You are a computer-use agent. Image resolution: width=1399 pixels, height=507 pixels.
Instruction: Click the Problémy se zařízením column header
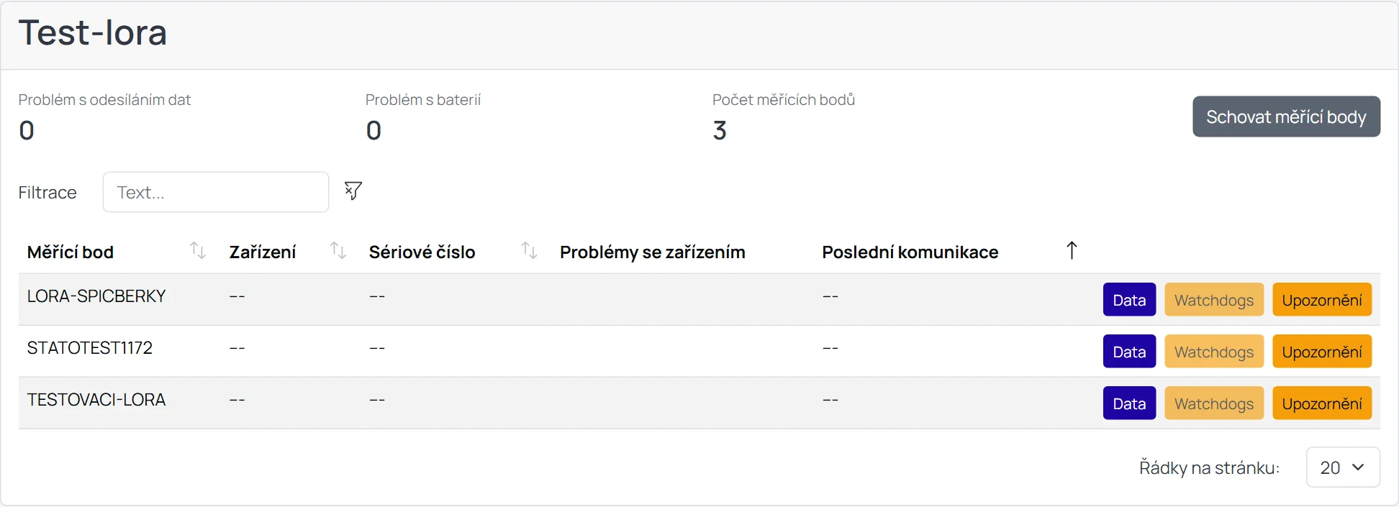[652, 252]
